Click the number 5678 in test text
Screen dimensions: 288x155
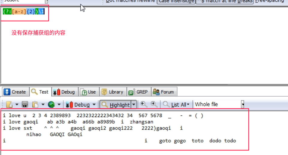pyautogui.click(x=156, y=116)
